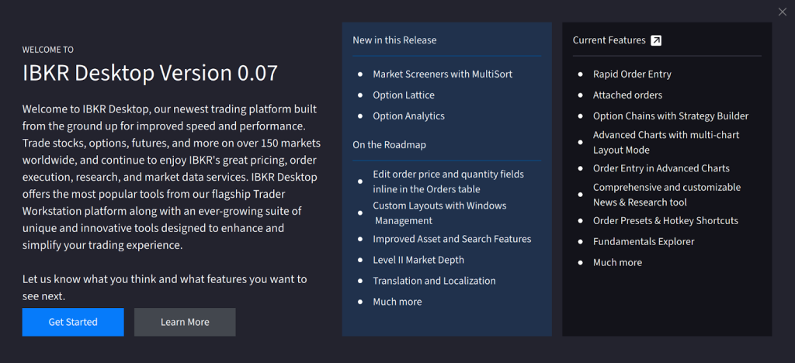Click the New in this Release heading
Screen dimensions: 795x363
394,40
